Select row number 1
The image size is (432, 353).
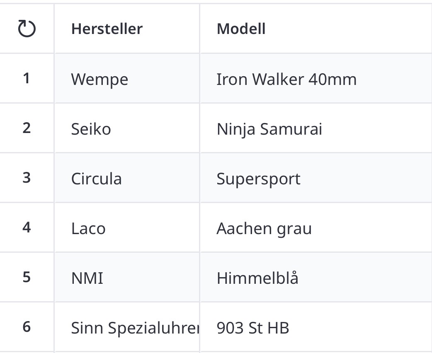point(27,78)
